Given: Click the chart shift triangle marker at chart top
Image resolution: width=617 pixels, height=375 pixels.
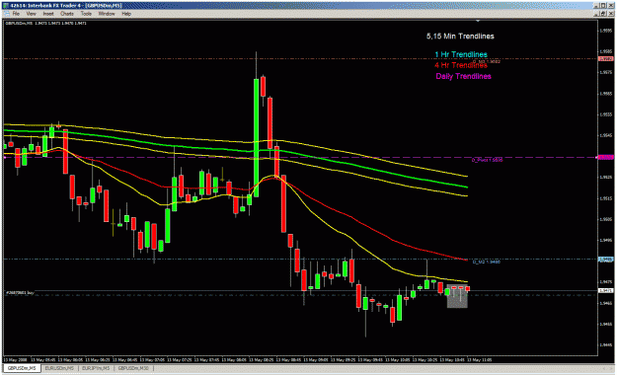Looking at the screenshot, I should coord(478,21).
